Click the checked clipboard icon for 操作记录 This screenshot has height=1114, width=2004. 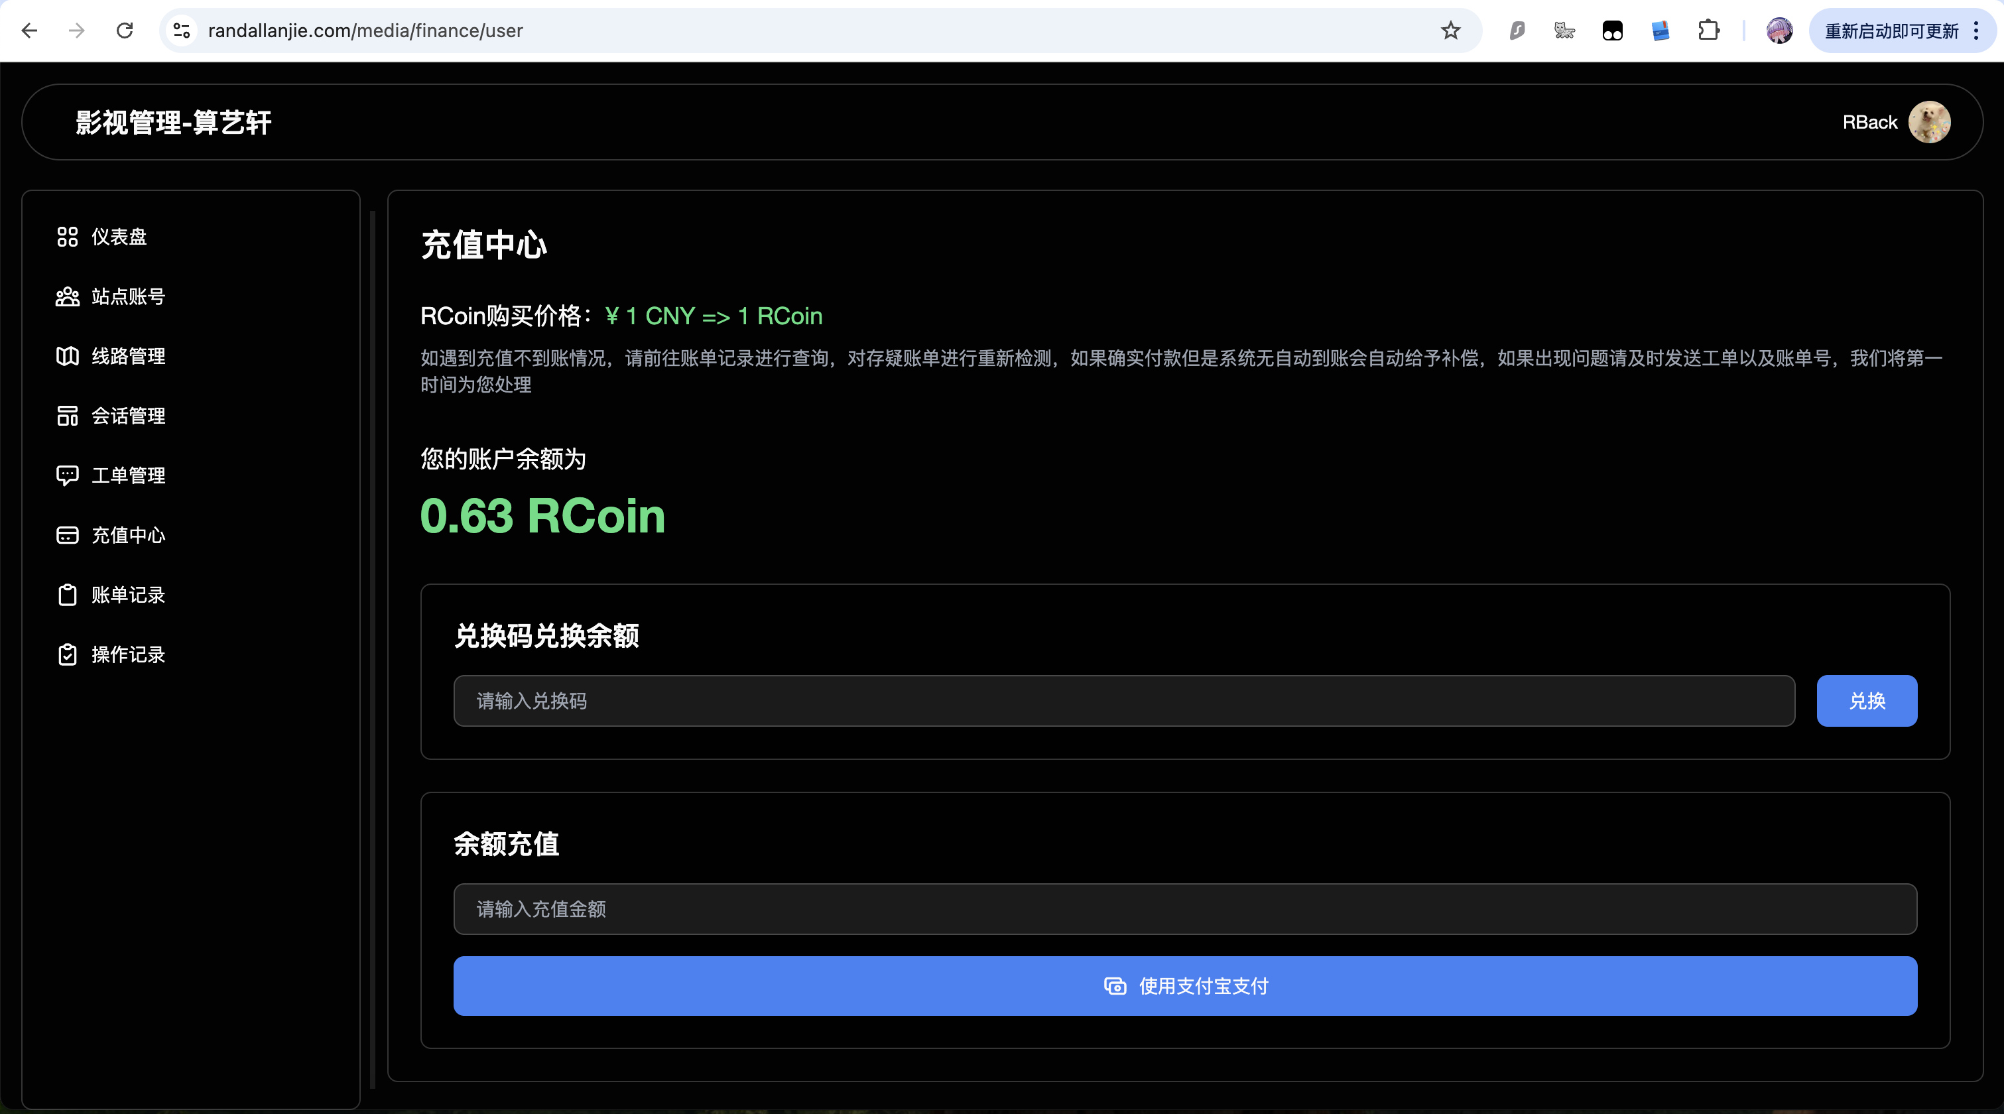point(68,655)
